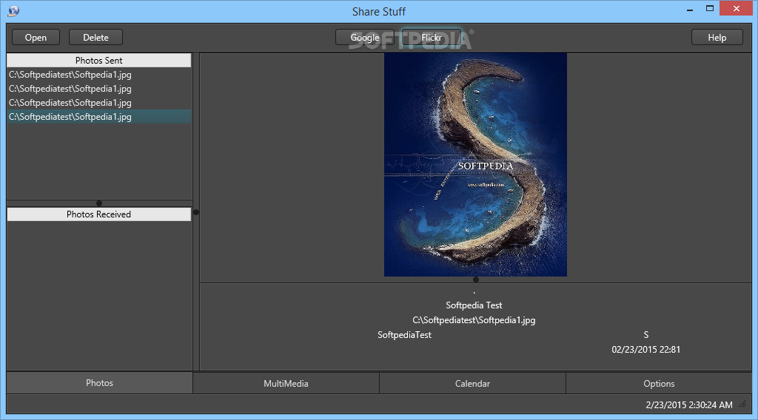Click the status bar resize grip
Image resolution: width=758 pixels, height=420 pixels.
click(x=742, y=405)
